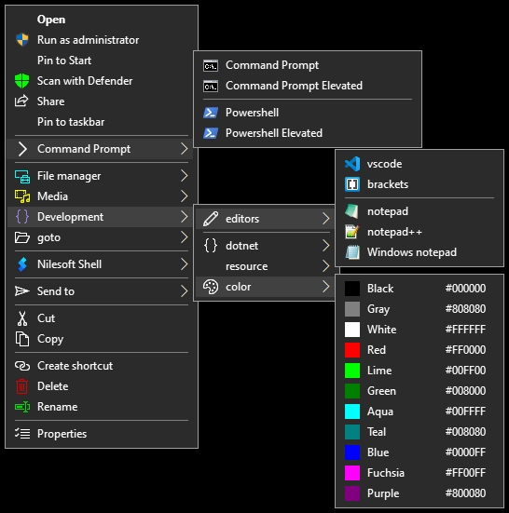Click the notepad++ icon
The width and height of the screenshot is (509, 513).
(x=352, y=232)
